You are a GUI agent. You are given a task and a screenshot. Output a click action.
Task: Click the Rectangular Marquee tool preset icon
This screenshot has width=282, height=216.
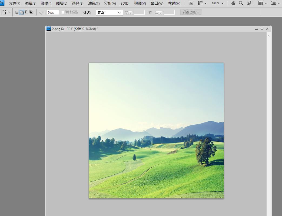[4, 12]
